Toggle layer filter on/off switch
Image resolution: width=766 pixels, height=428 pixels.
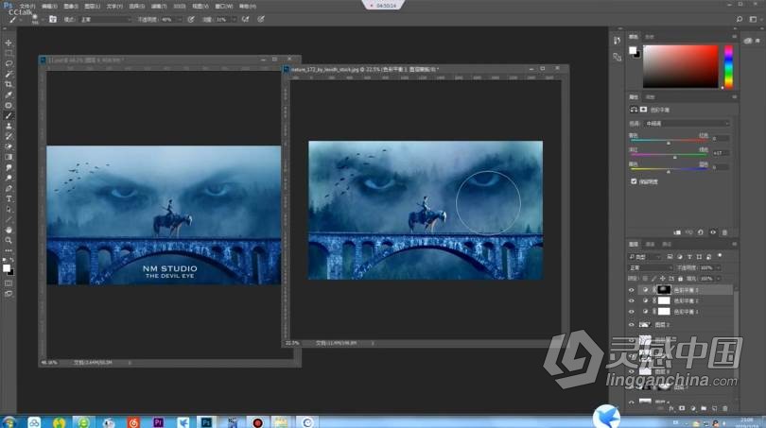click(720, 256)
